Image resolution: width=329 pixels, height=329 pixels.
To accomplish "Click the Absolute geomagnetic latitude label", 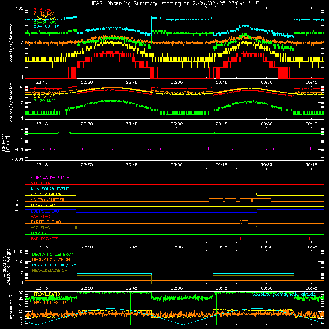I will pos(284,294).
